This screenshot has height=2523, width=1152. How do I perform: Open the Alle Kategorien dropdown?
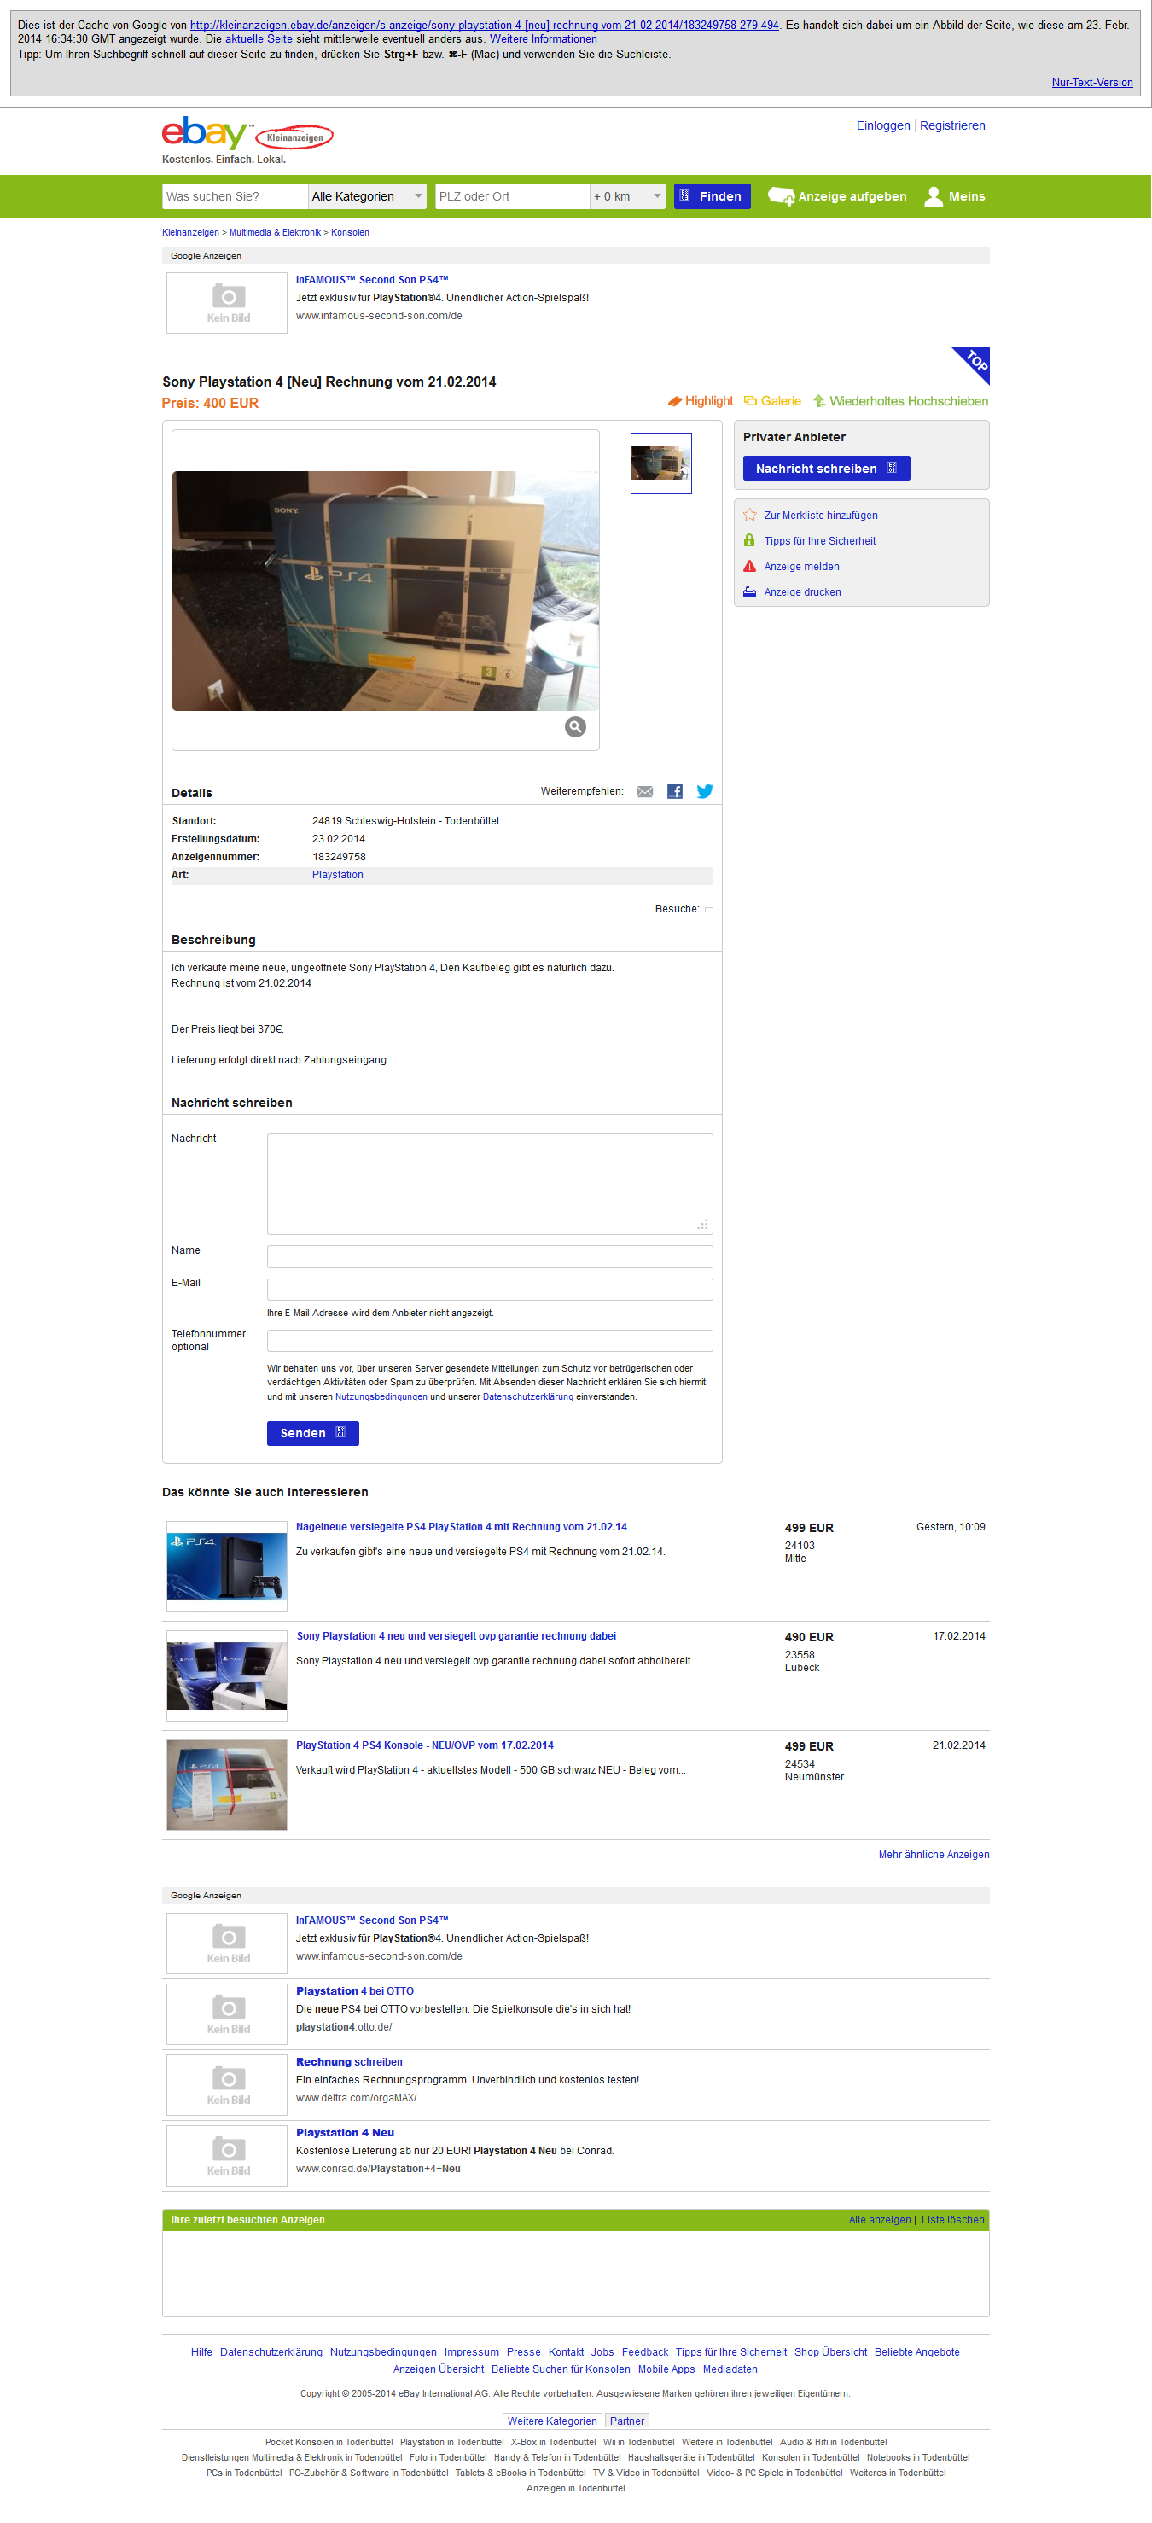click(367, 197)
